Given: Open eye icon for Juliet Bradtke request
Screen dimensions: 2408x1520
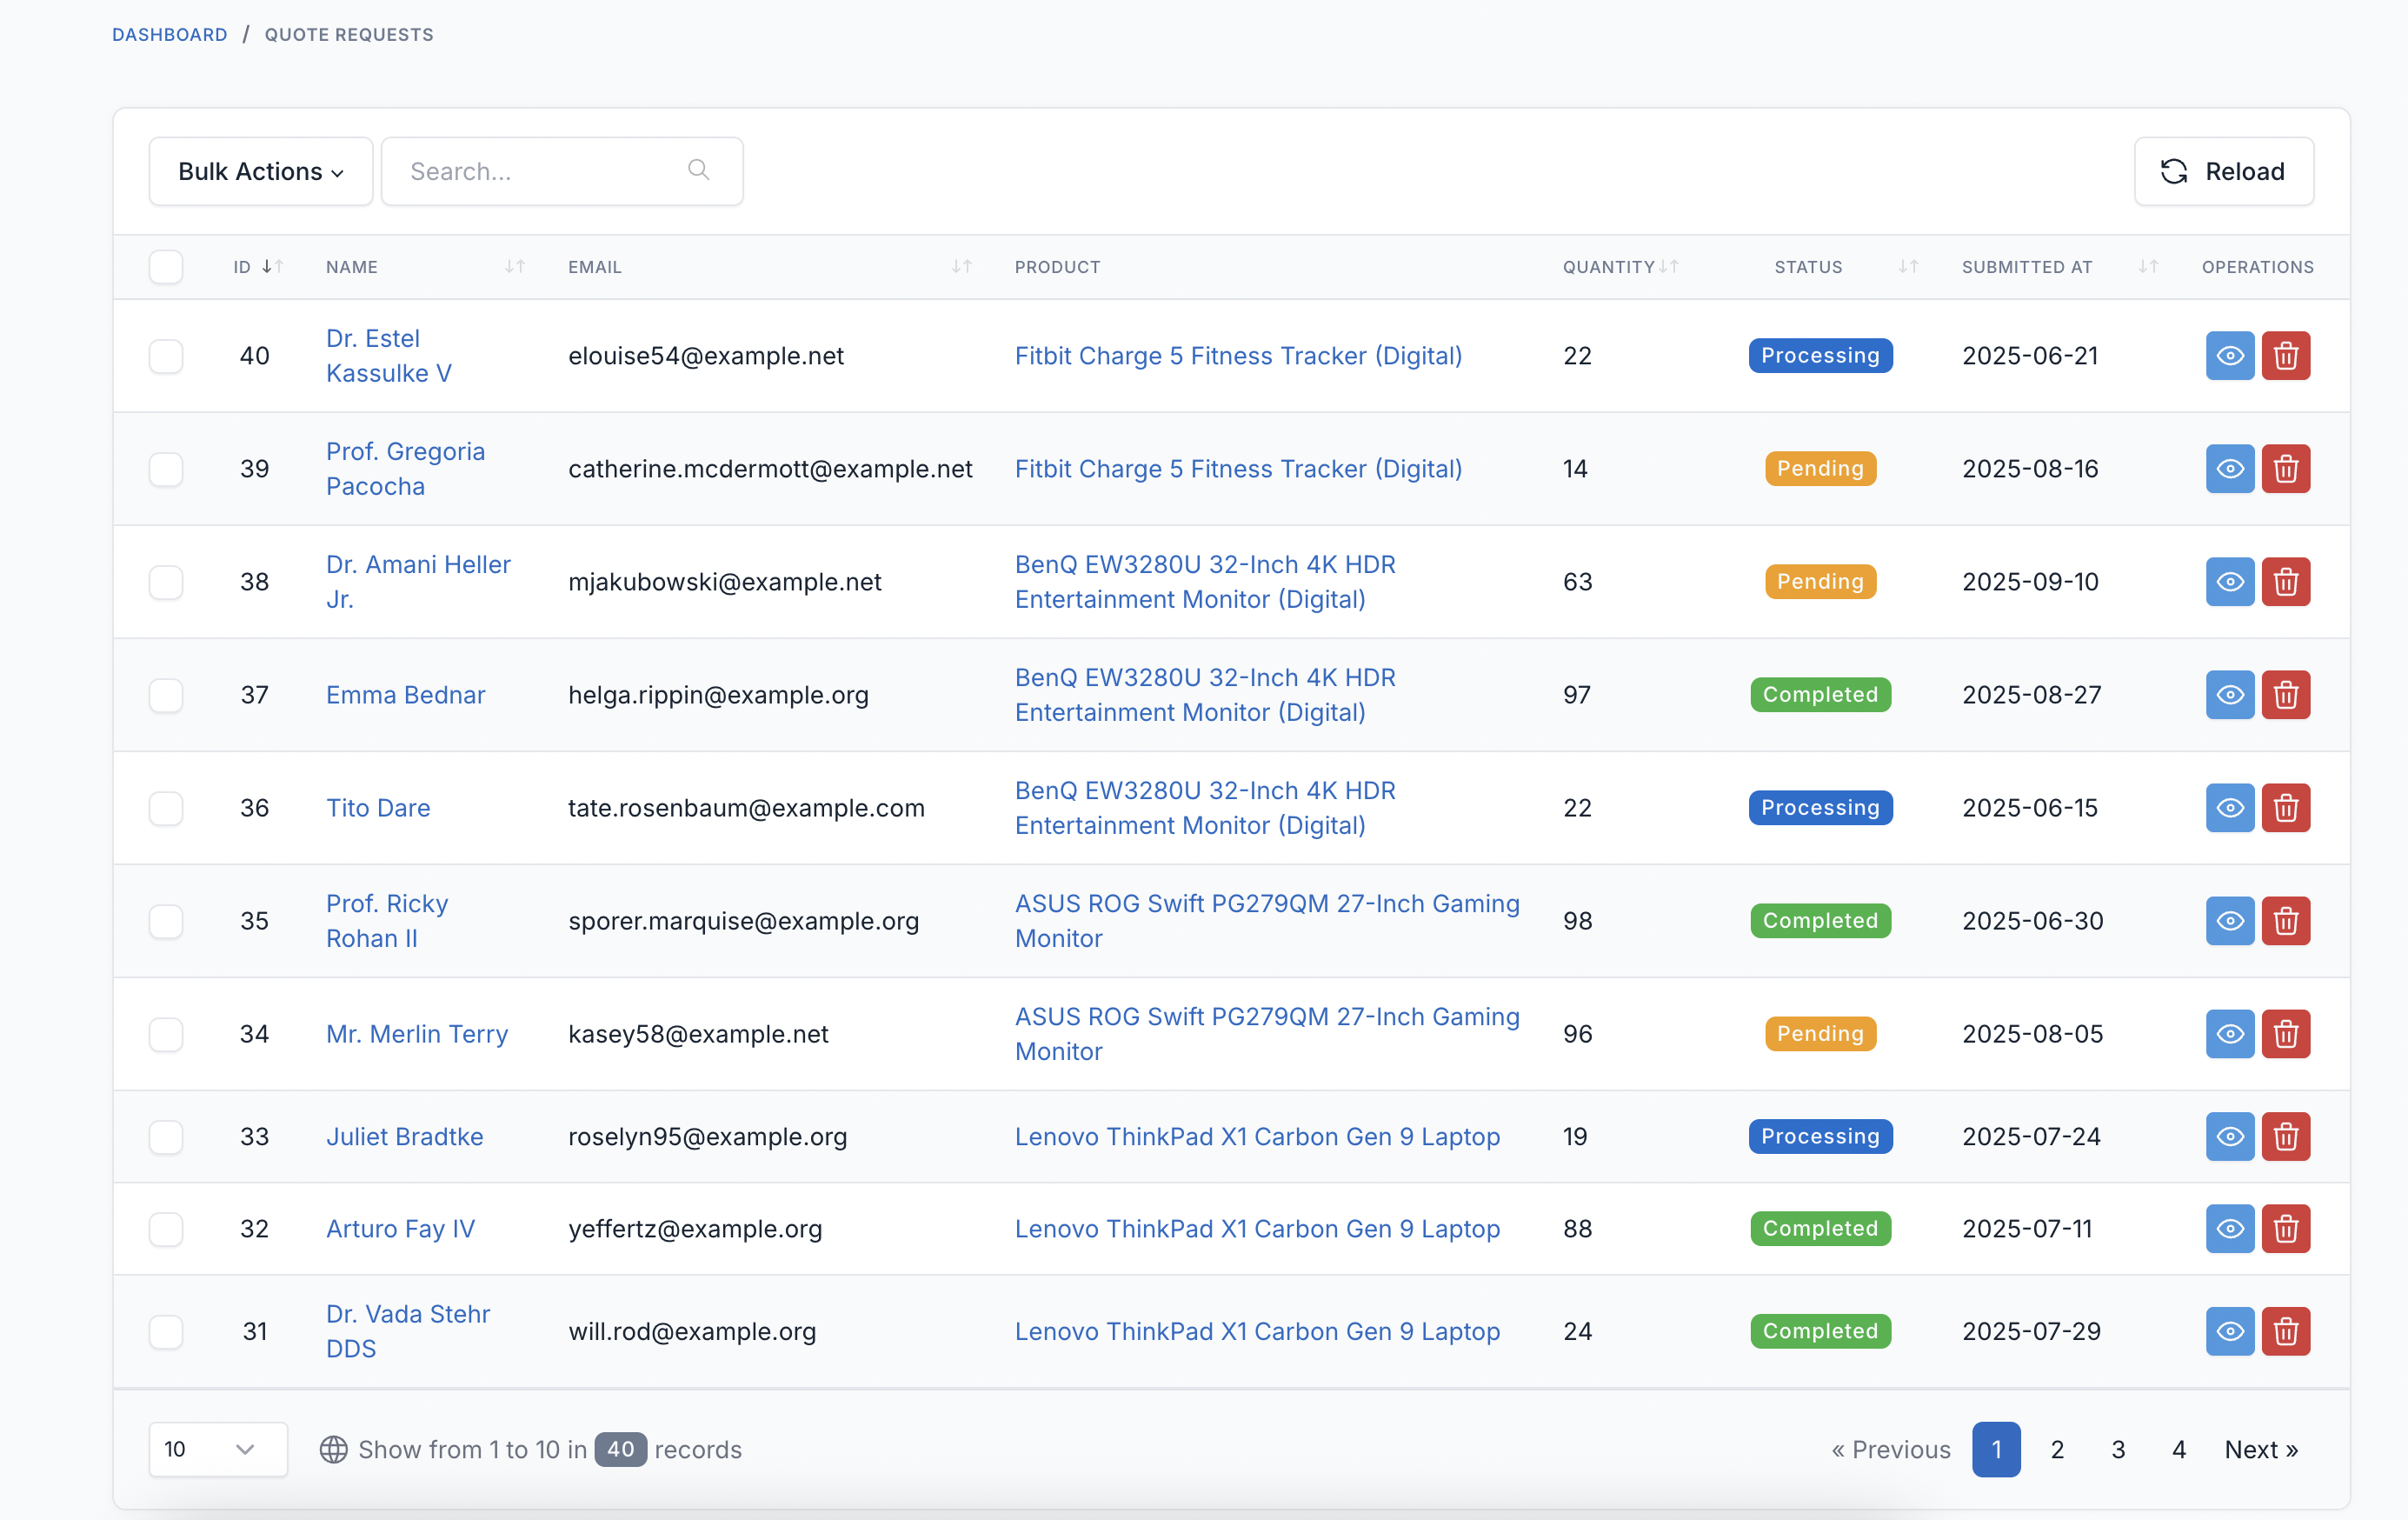Looking at the screenshot, I should click(x=2229, y=1137).
